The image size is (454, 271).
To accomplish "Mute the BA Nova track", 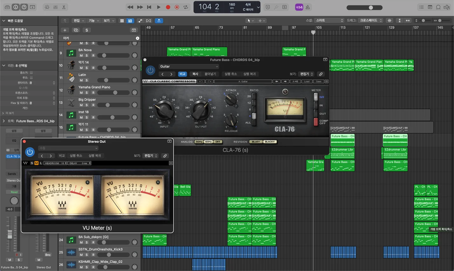I will pyautogui.click(x=81, y=55).
